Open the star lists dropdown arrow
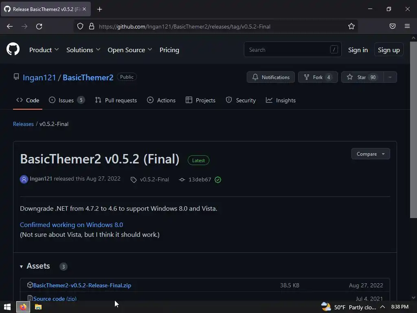Screen dimensions: 417x313 click(x=390, y=77)
